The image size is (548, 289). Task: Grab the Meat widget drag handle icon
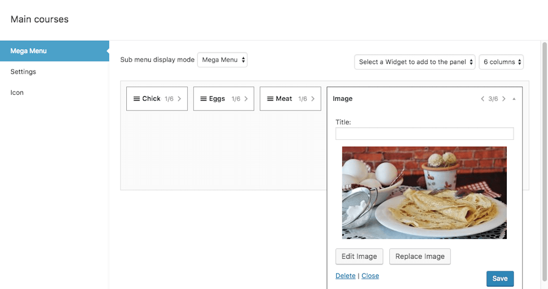tap(270, 99)
